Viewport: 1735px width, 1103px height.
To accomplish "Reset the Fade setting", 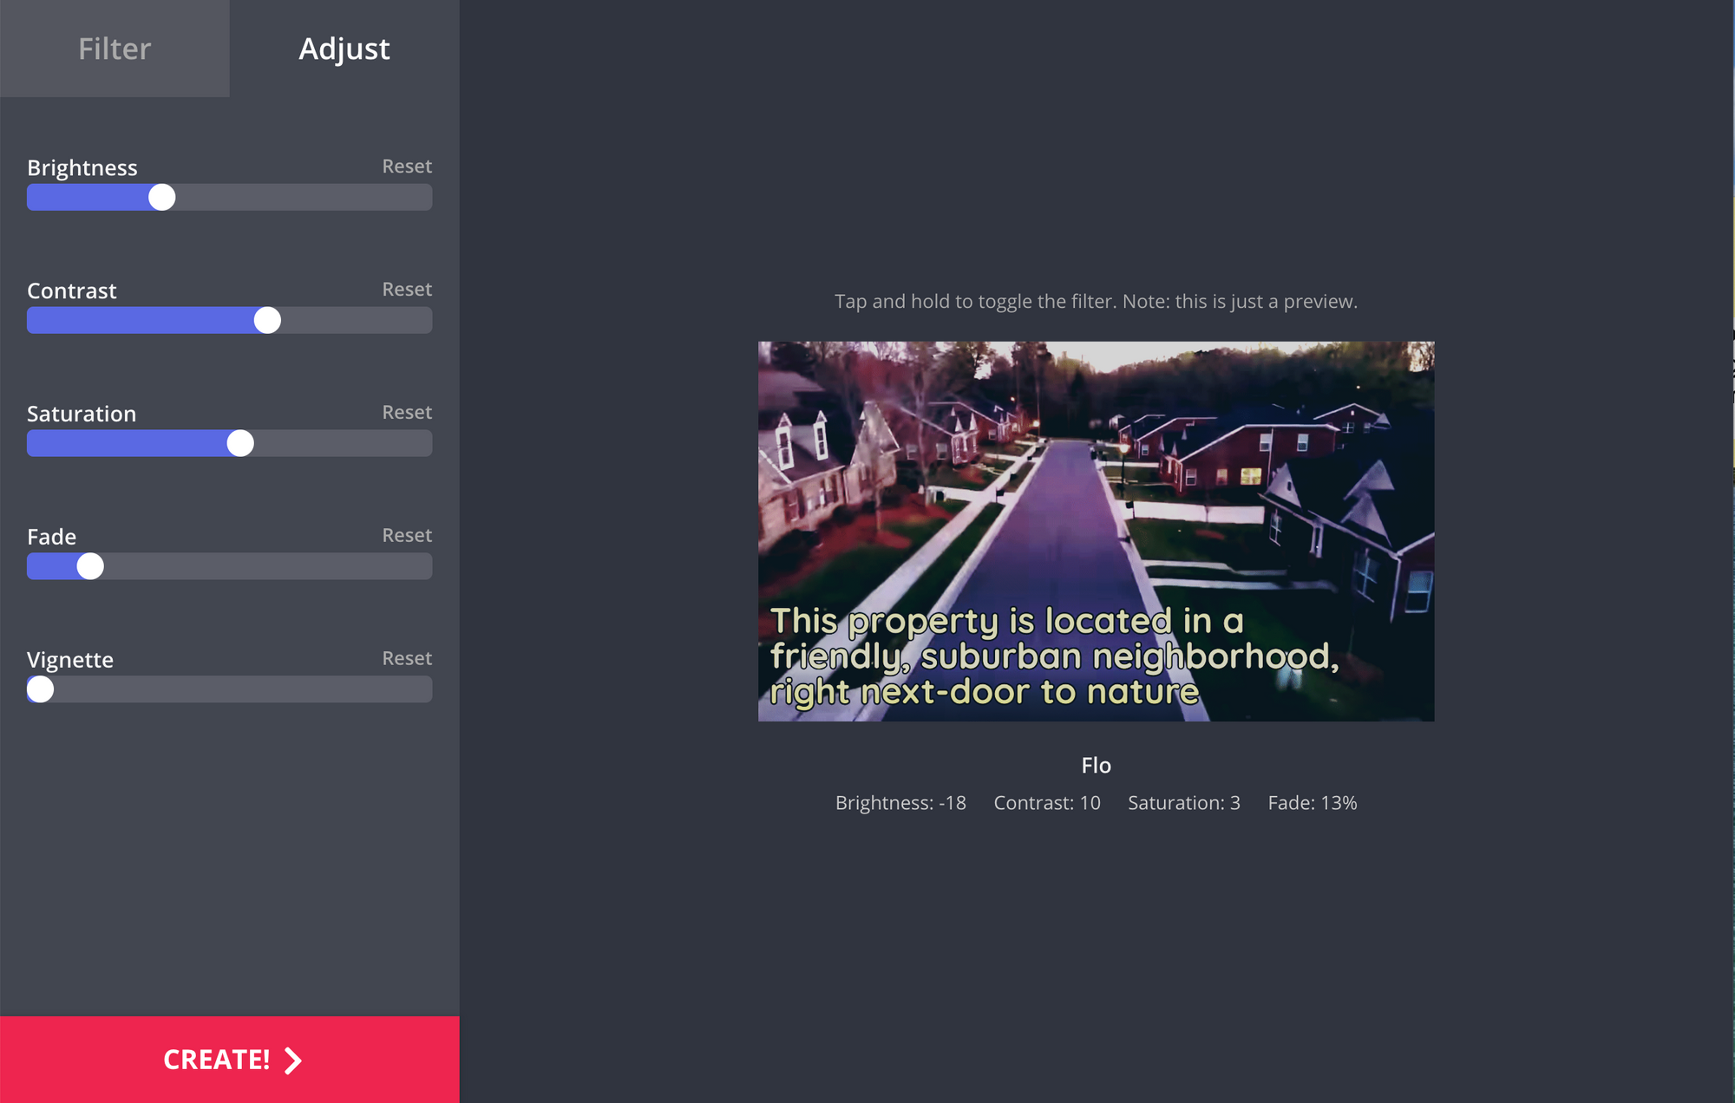I will 407,536.
